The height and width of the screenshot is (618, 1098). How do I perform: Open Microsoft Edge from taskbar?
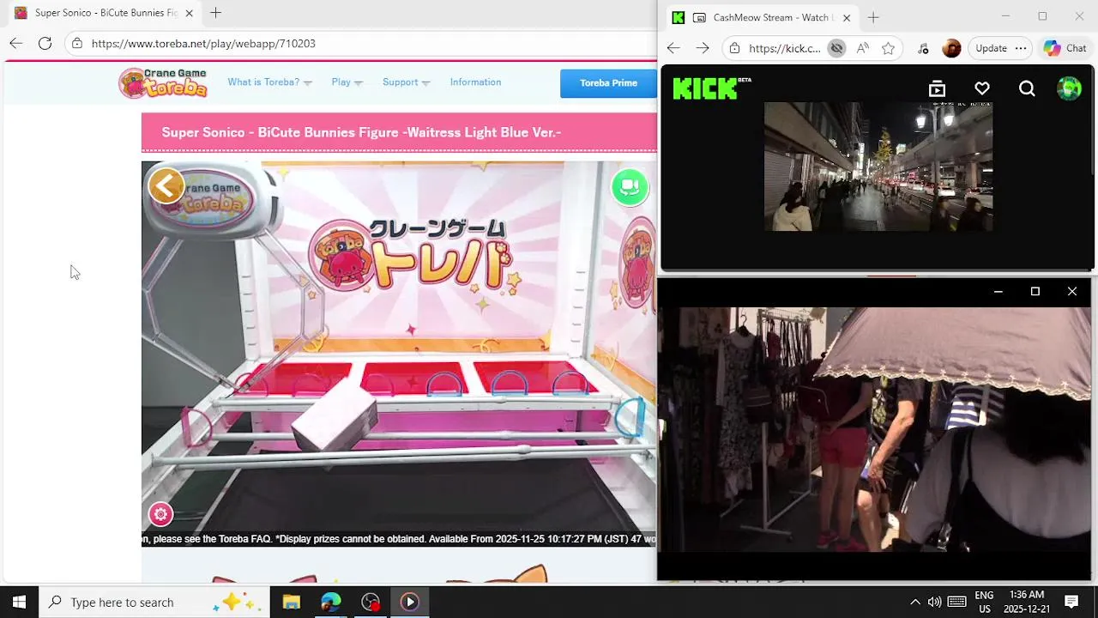pyautogui.click(x=331, y=602)
